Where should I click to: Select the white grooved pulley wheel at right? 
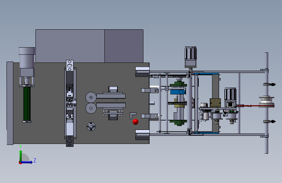point(266,102)
